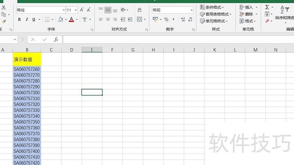Viewport: 294px width, 165px height.
Task: Select the Format Painter brush
Action: point(4,22)
